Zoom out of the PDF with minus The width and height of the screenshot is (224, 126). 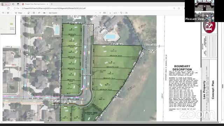pyautogui.click(x=96, y=13)
